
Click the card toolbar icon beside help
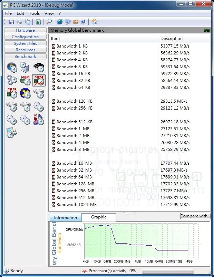click(76, 22)
